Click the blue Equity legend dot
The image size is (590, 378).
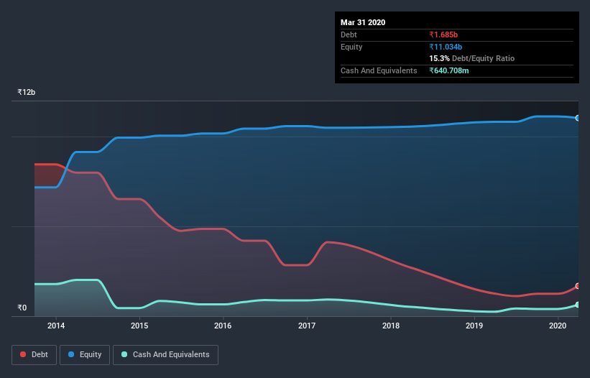(71, 354)
